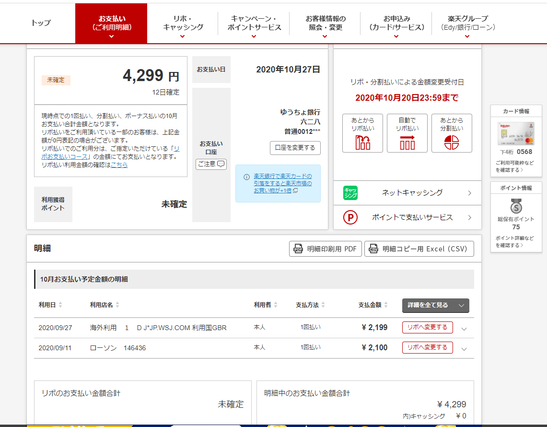
Task: Click こちら link for リボ払い確認
Action: [x=119, y=165]
